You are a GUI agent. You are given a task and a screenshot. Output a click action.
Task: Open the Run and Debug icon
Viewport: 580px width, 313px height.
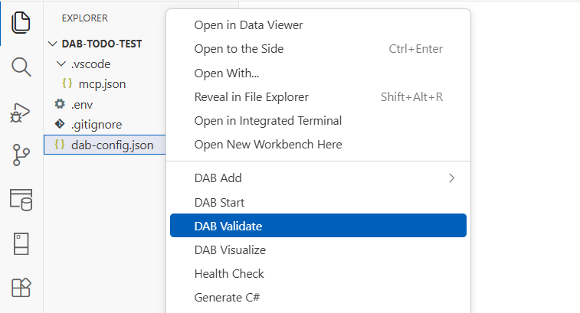[x=21, y=112]
